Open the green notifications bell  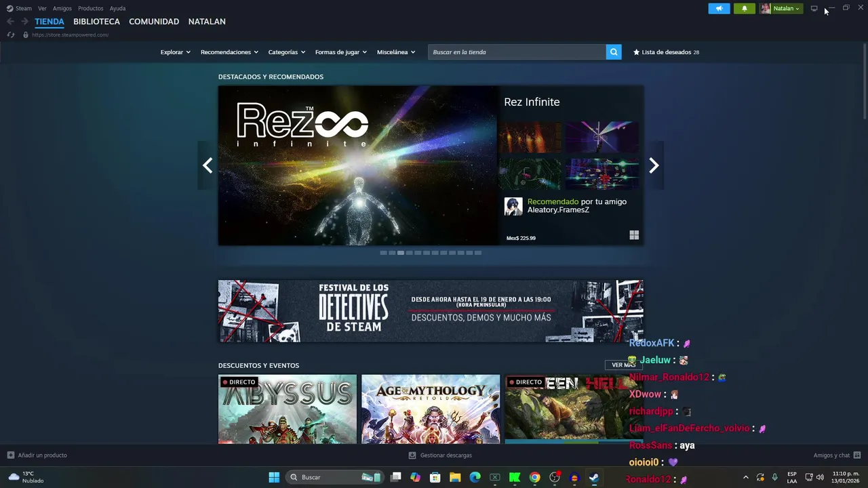tap(744, 8)
